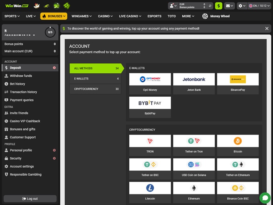273x205 pixels.
Task: Expand the Sports dropdown menu
Action: coord(12,16)
